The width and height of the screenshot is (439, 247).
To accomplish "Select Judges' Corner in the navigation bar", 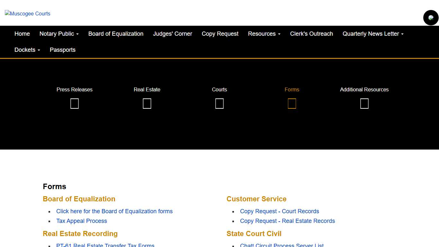I will click(173, 34).
